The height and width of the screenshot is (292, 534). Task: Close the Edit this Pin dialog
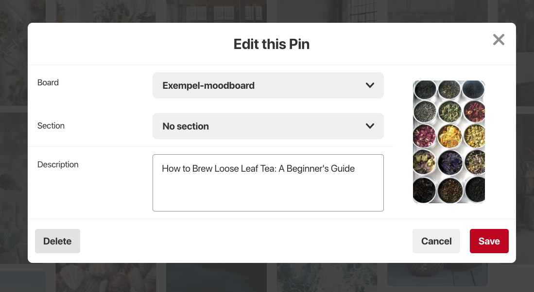click(499, 40)
